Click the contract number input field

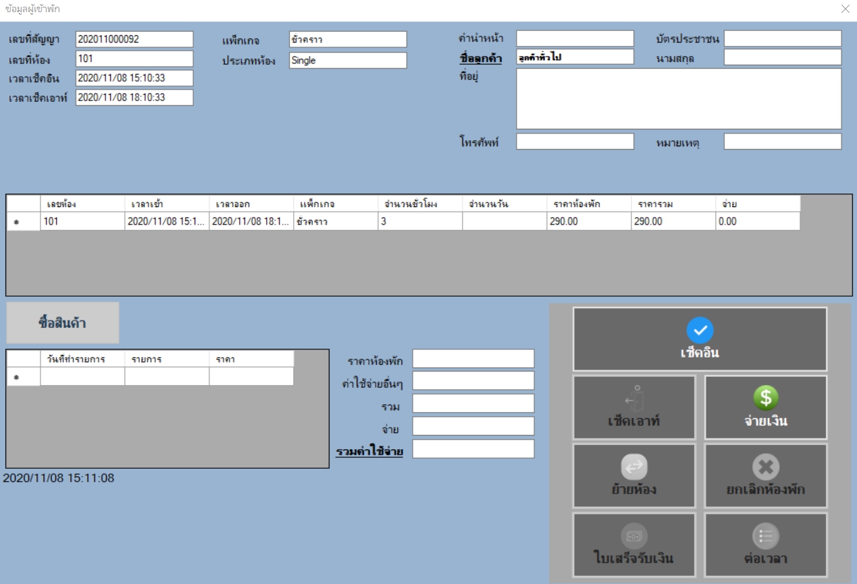click(134, 39)
